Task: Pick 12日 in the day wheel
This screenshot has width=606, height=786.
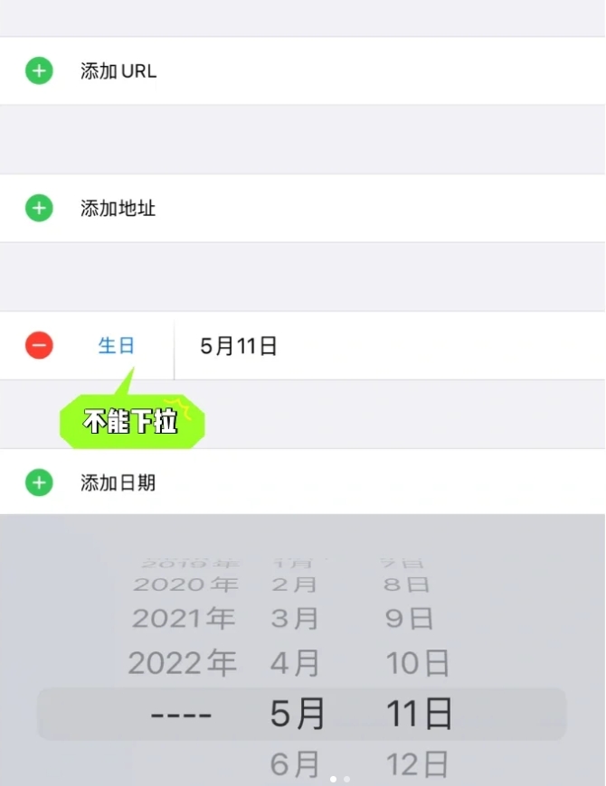Action: coord(418,765)
